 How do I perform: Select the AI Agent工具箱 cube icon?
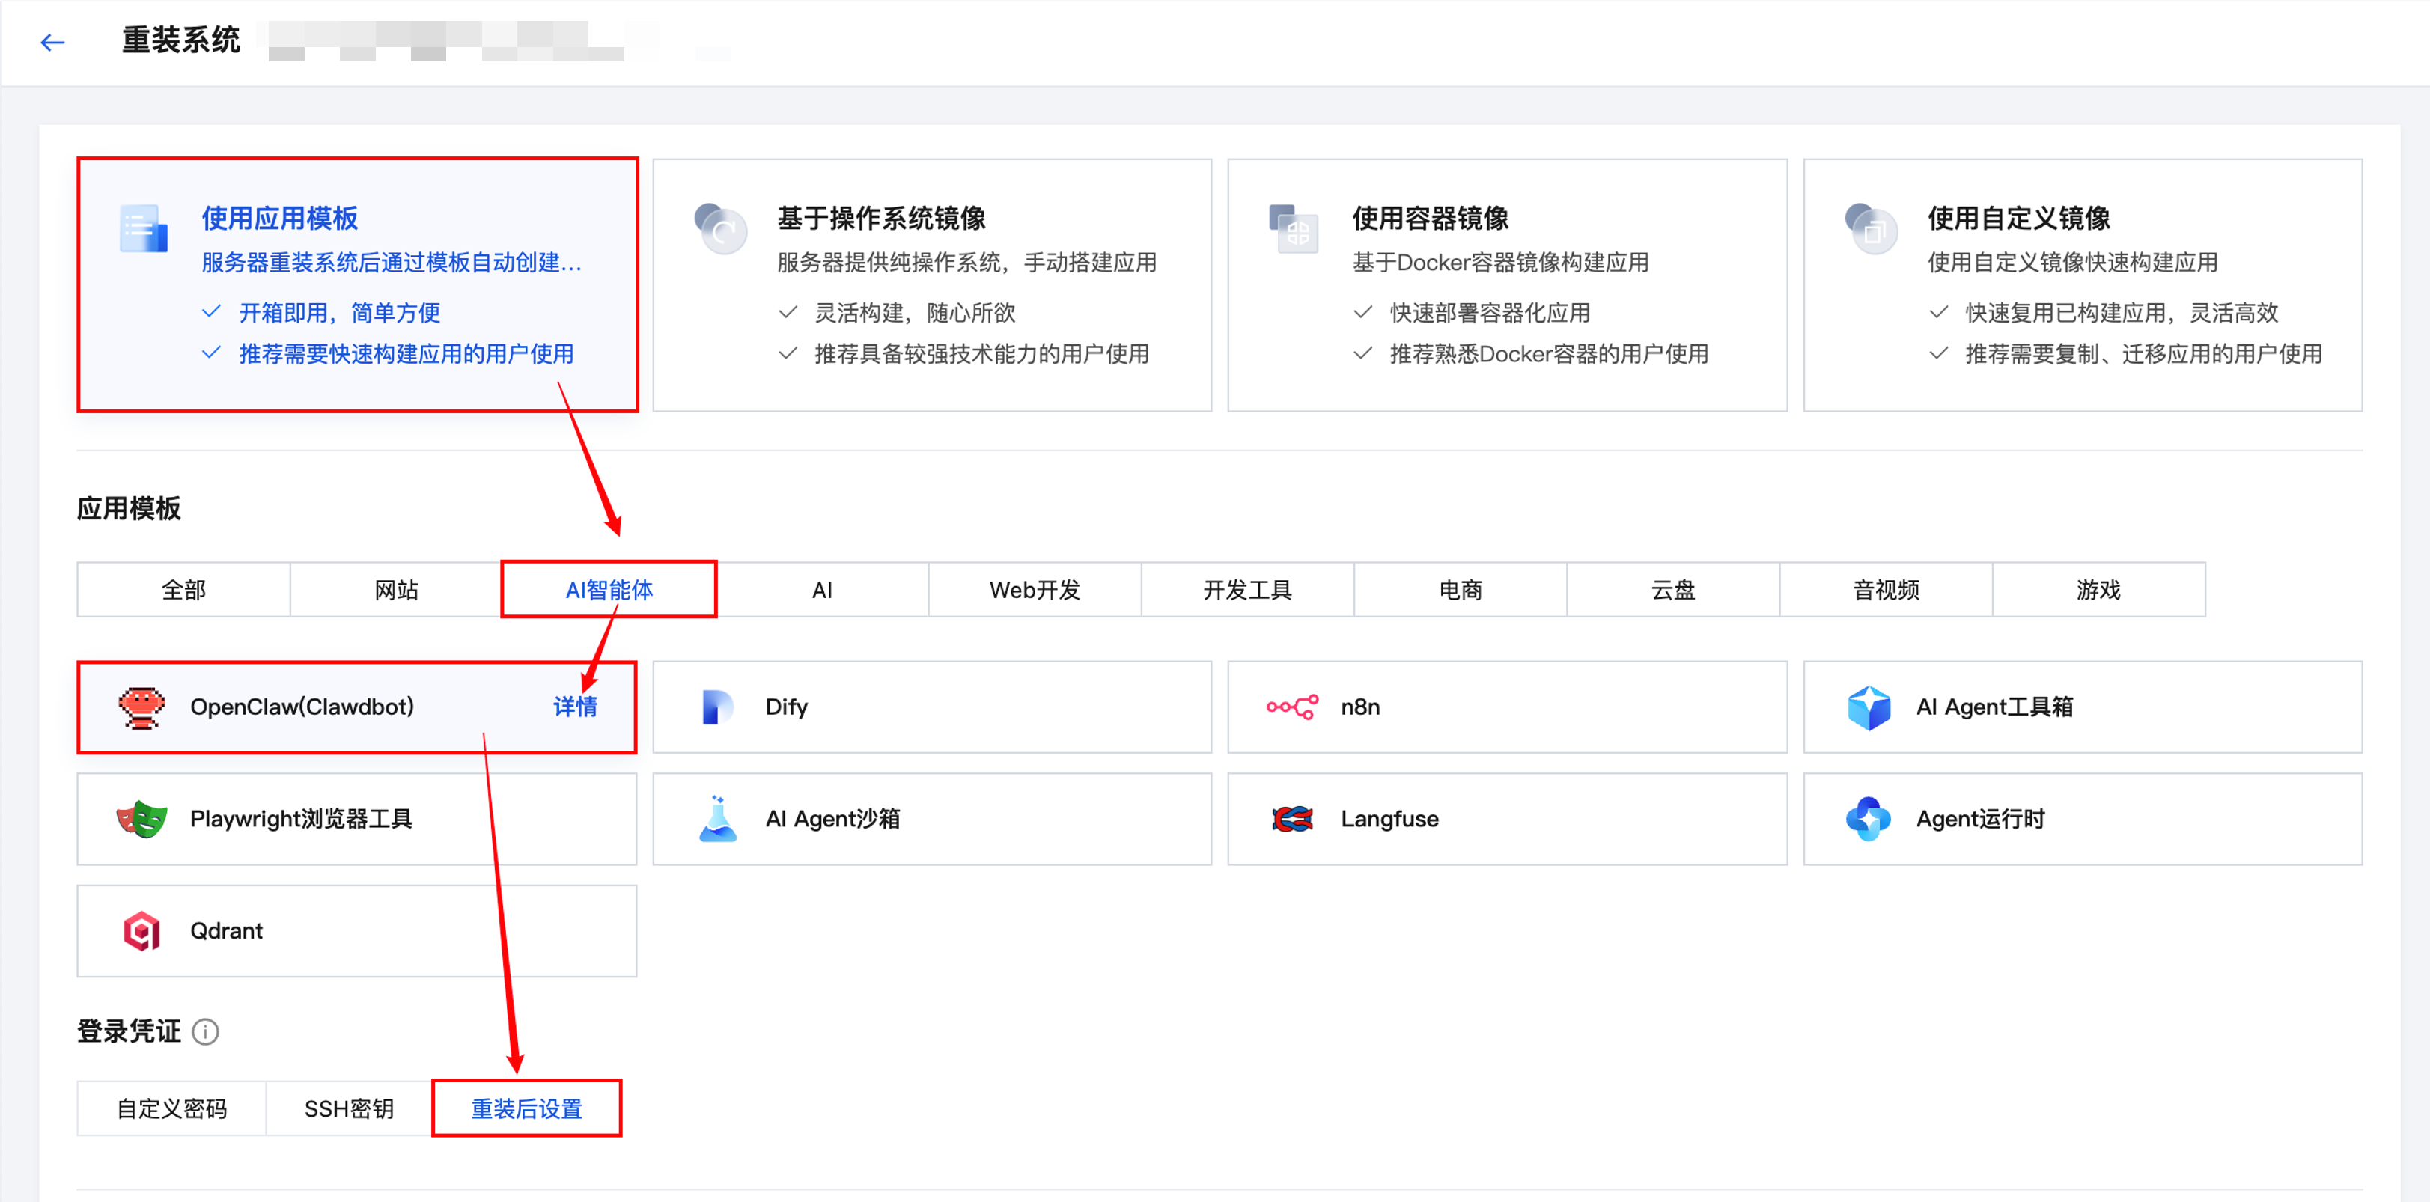tap(1869, 707)
